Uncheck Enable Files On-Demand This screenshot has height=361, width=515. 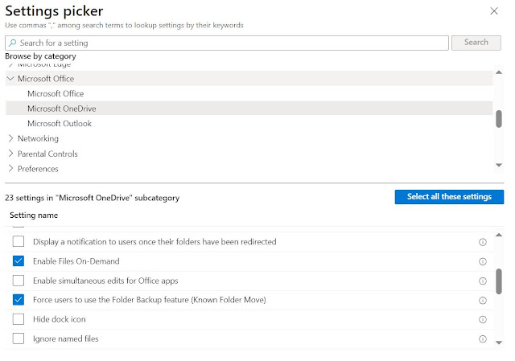click(x=19, y=261)
